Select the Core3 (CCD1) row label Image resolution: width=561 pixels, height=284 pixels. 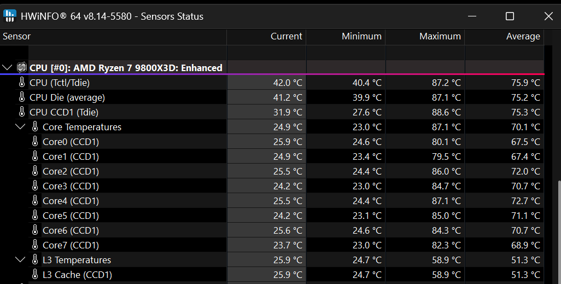tap(71, 186)
